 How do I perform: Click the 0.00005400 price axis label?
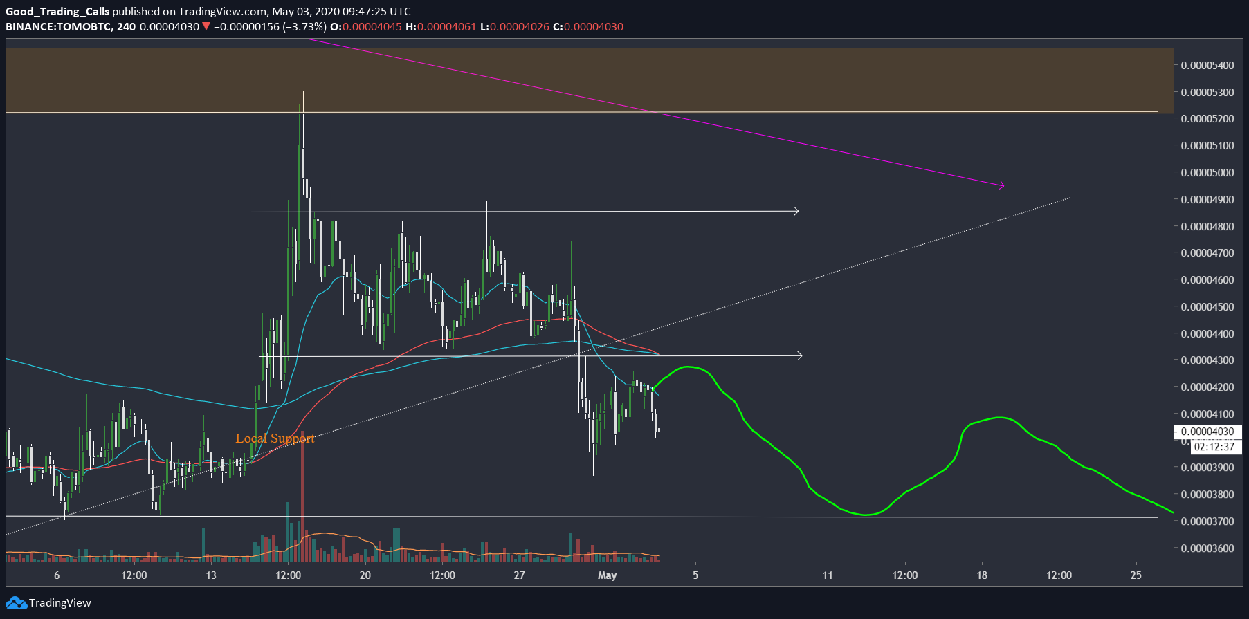[x=1207, y=66]
